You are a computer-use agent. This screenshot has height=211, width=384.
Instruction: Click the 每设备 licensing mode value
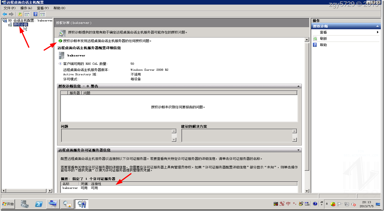coord(135,79)
